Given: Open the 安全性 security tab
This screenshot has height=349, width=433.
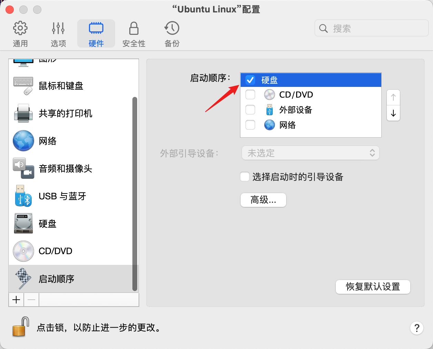Looking at the screenshot, I should (134, 34).
